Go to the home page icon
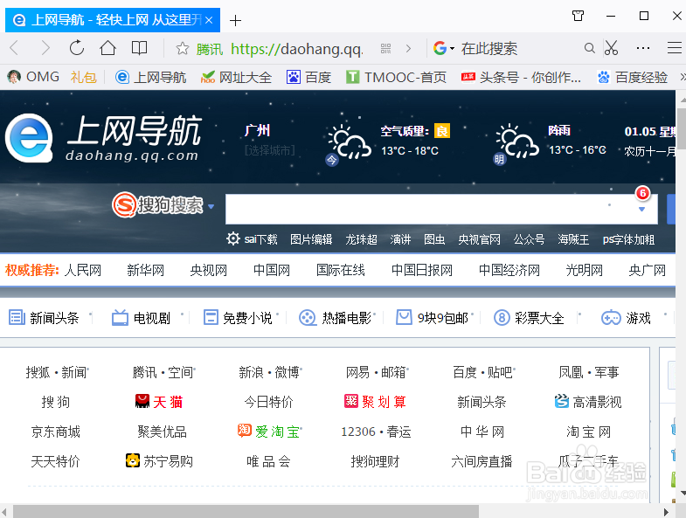This screenshot has width=686, height=518. pyautogui.click(x=107, y=48)
